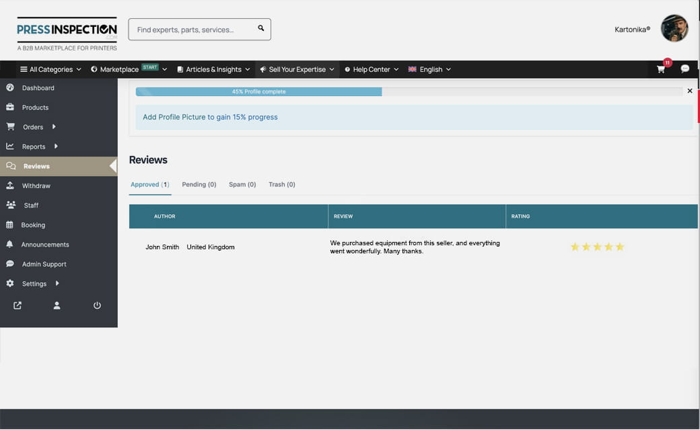Screen dimensions: 700x430
Task: Click the search magnifier icon
Action: coord(261,29)
